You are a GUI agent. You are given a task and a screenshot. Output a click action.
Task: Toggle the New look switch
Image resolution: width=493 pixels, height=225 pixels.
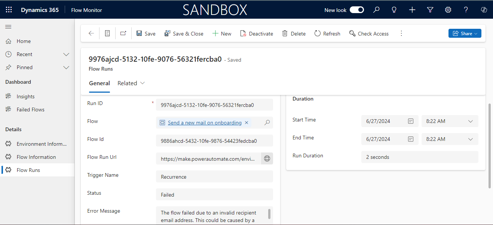pyautogui.click(x=356, y=10)
